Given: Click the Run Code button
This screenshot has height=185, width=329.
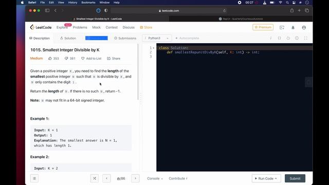Looking at the screenshot, I should point(266,178).
